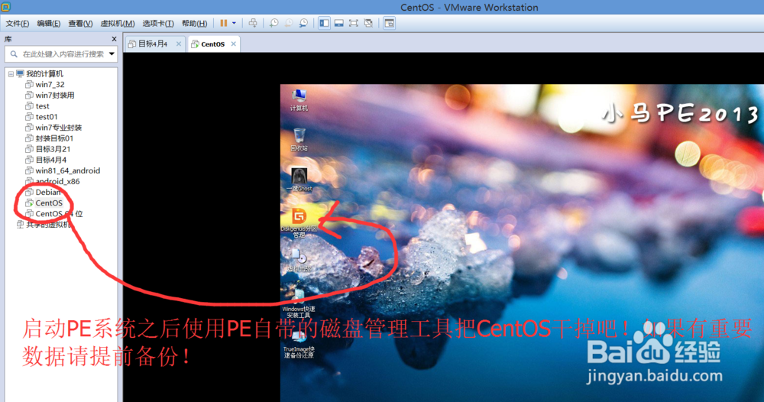Select the win7_32 virtual machine
The height and width of the screenshot is (402, 764).
tap(50, 85)
